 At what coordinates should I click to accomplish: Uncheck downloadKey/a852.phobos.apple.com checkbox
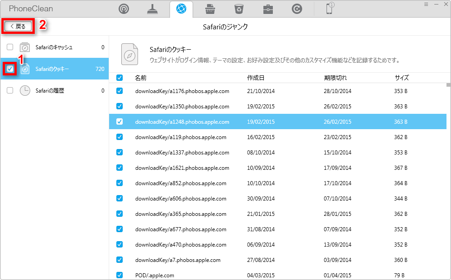(x=120, y=183)
